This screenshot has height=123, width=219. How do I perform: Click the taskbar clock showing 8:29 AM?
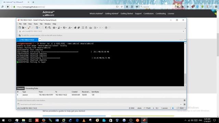207,120
